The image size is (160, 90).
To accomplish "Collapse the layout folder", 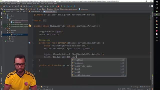I will click(7, 33).
